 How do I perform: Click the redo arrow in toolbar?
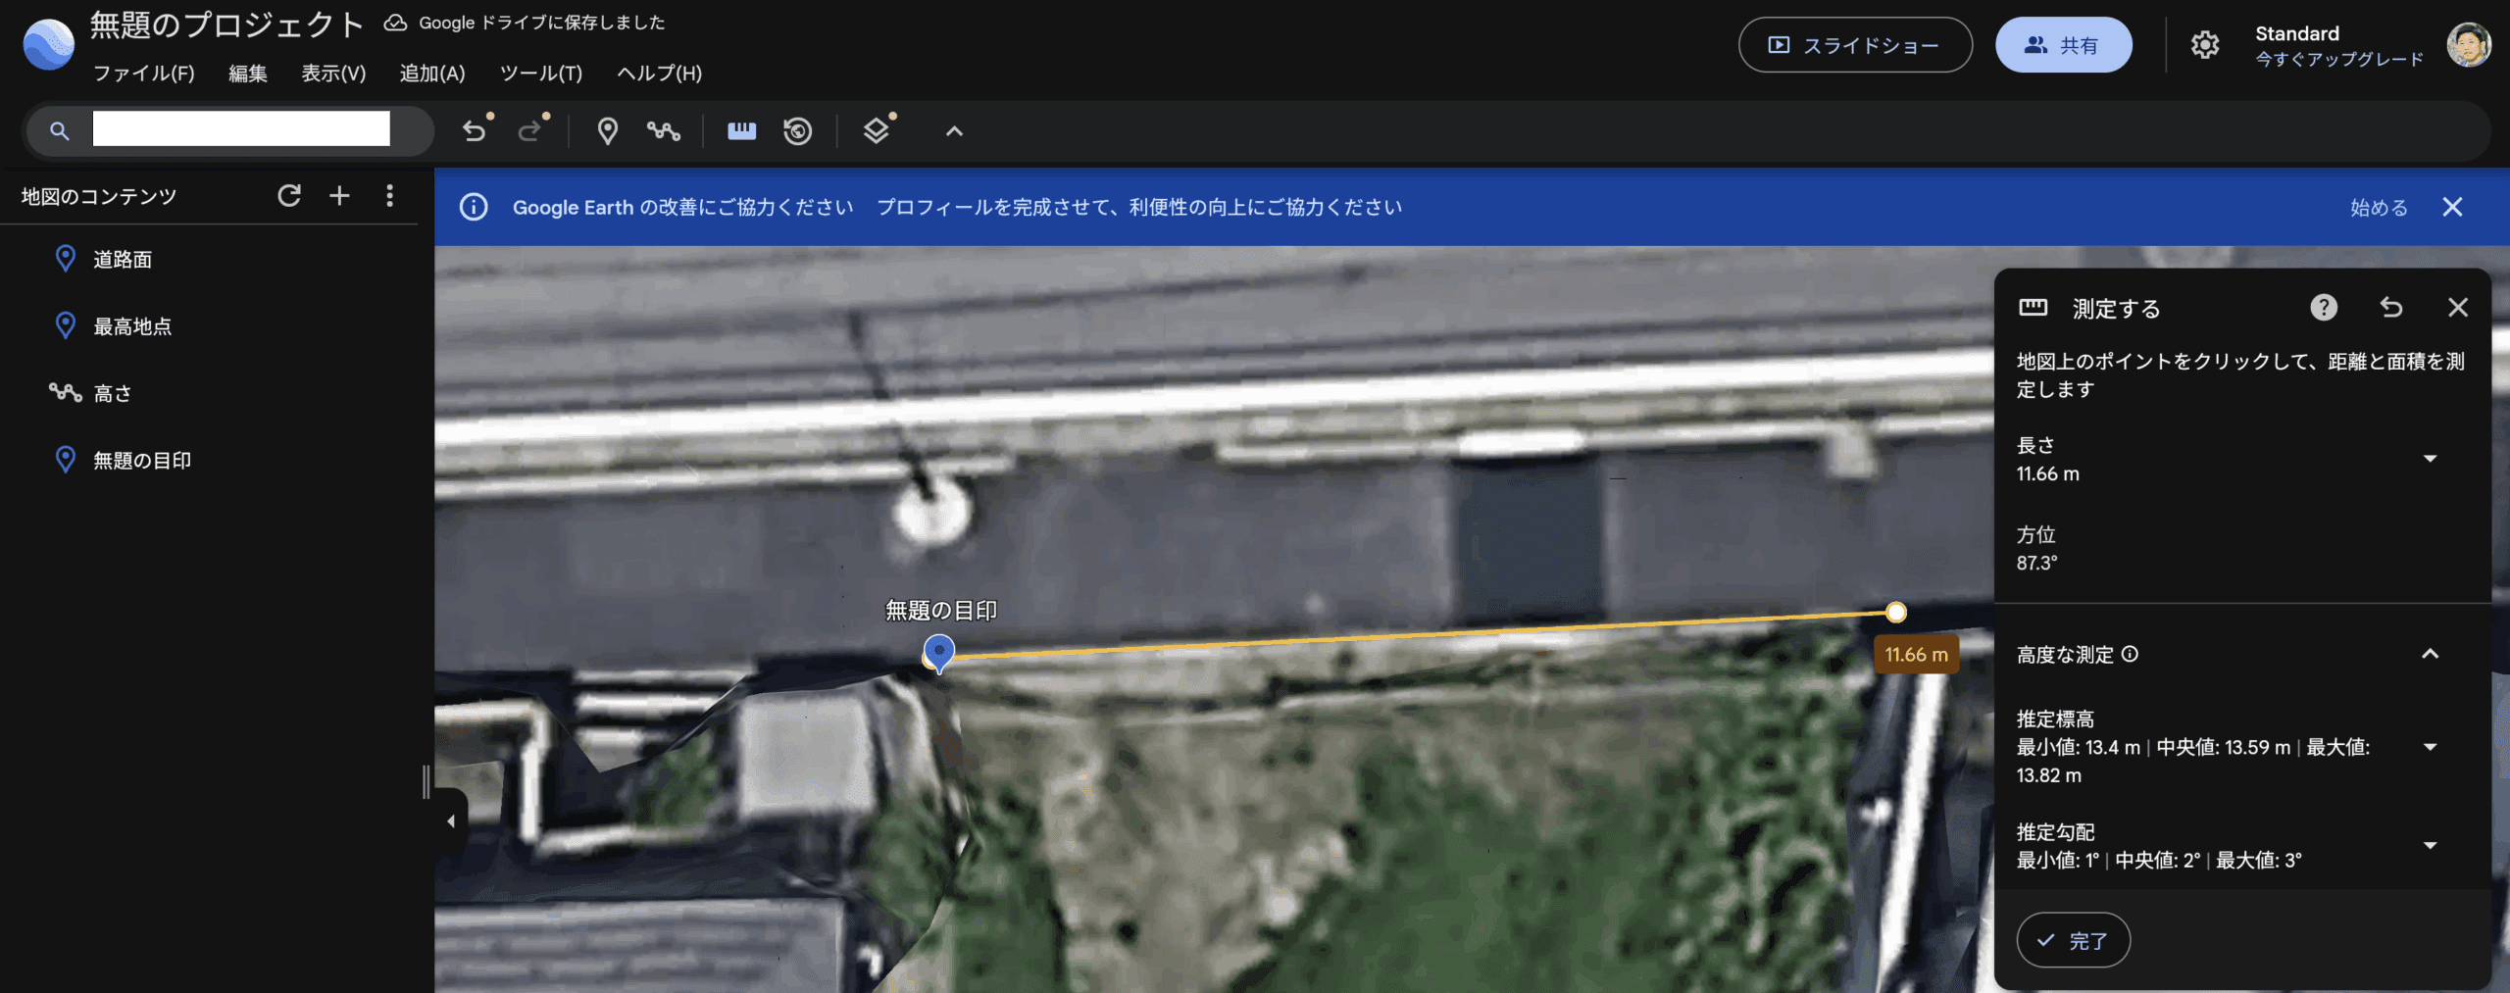[530, 131]
